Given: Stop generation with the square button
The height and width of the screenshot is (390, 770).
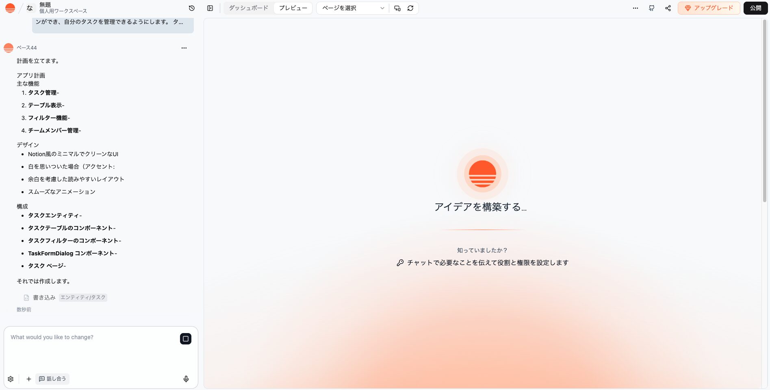Looking at the screenshot, I should pos(186,339).
